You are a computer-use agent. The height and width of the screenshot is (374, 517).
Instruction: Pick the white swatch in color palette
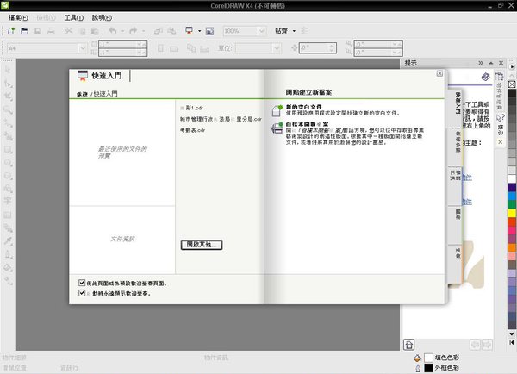[x=512, y=179]
